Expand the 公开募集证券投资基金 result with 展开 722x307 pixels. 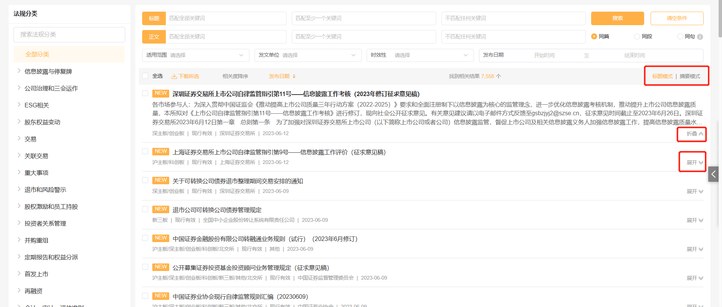coord(695,278)
